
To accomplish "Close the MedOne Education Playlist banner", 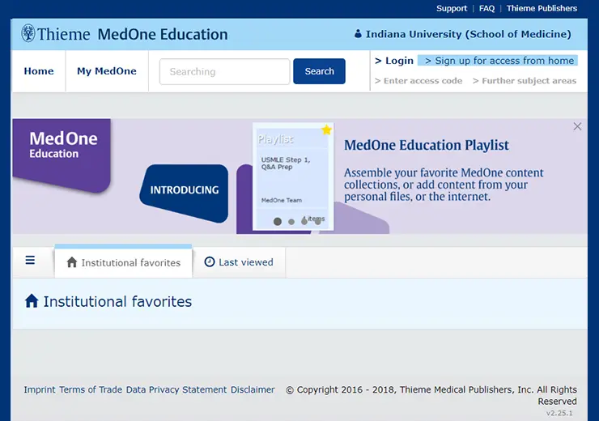I will pyautogui.click(x=577, y=126).
